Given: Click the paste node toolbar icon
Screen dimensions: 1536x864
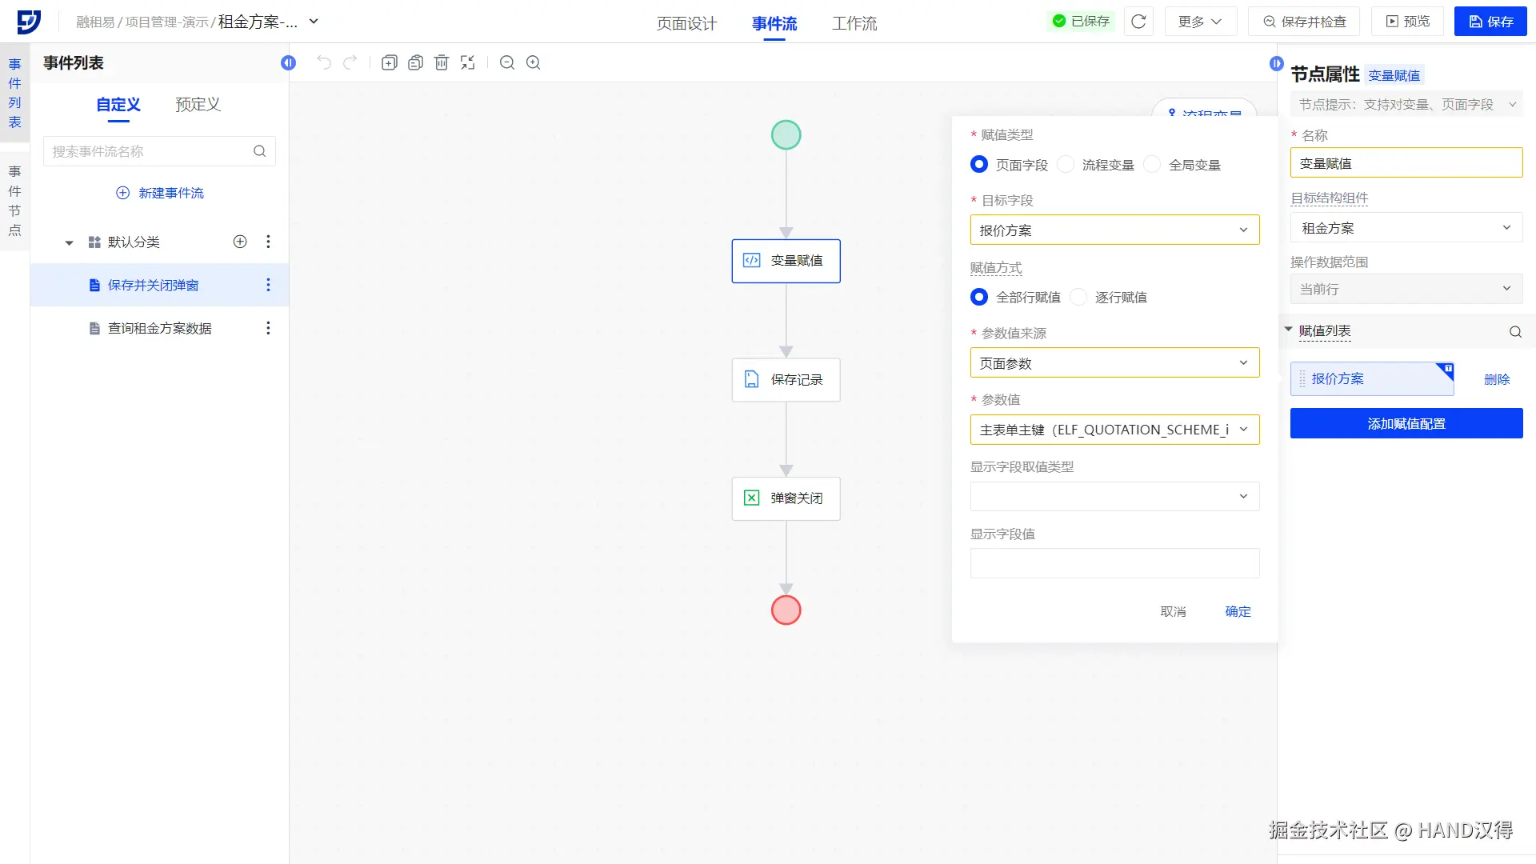Looking at the screenshot, I should pyautogui.click(x=415, y=62).
